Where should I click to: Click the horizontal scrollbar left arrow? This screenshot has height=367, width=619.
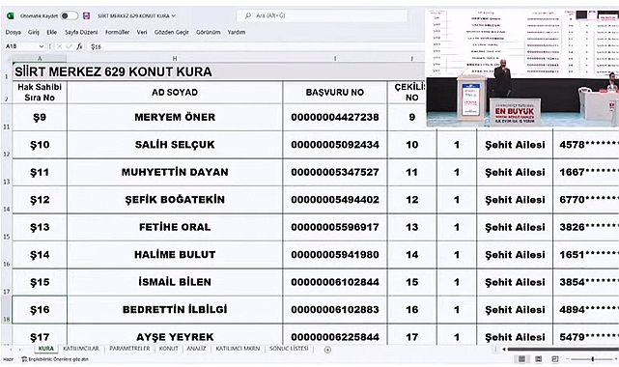point(504,350)
